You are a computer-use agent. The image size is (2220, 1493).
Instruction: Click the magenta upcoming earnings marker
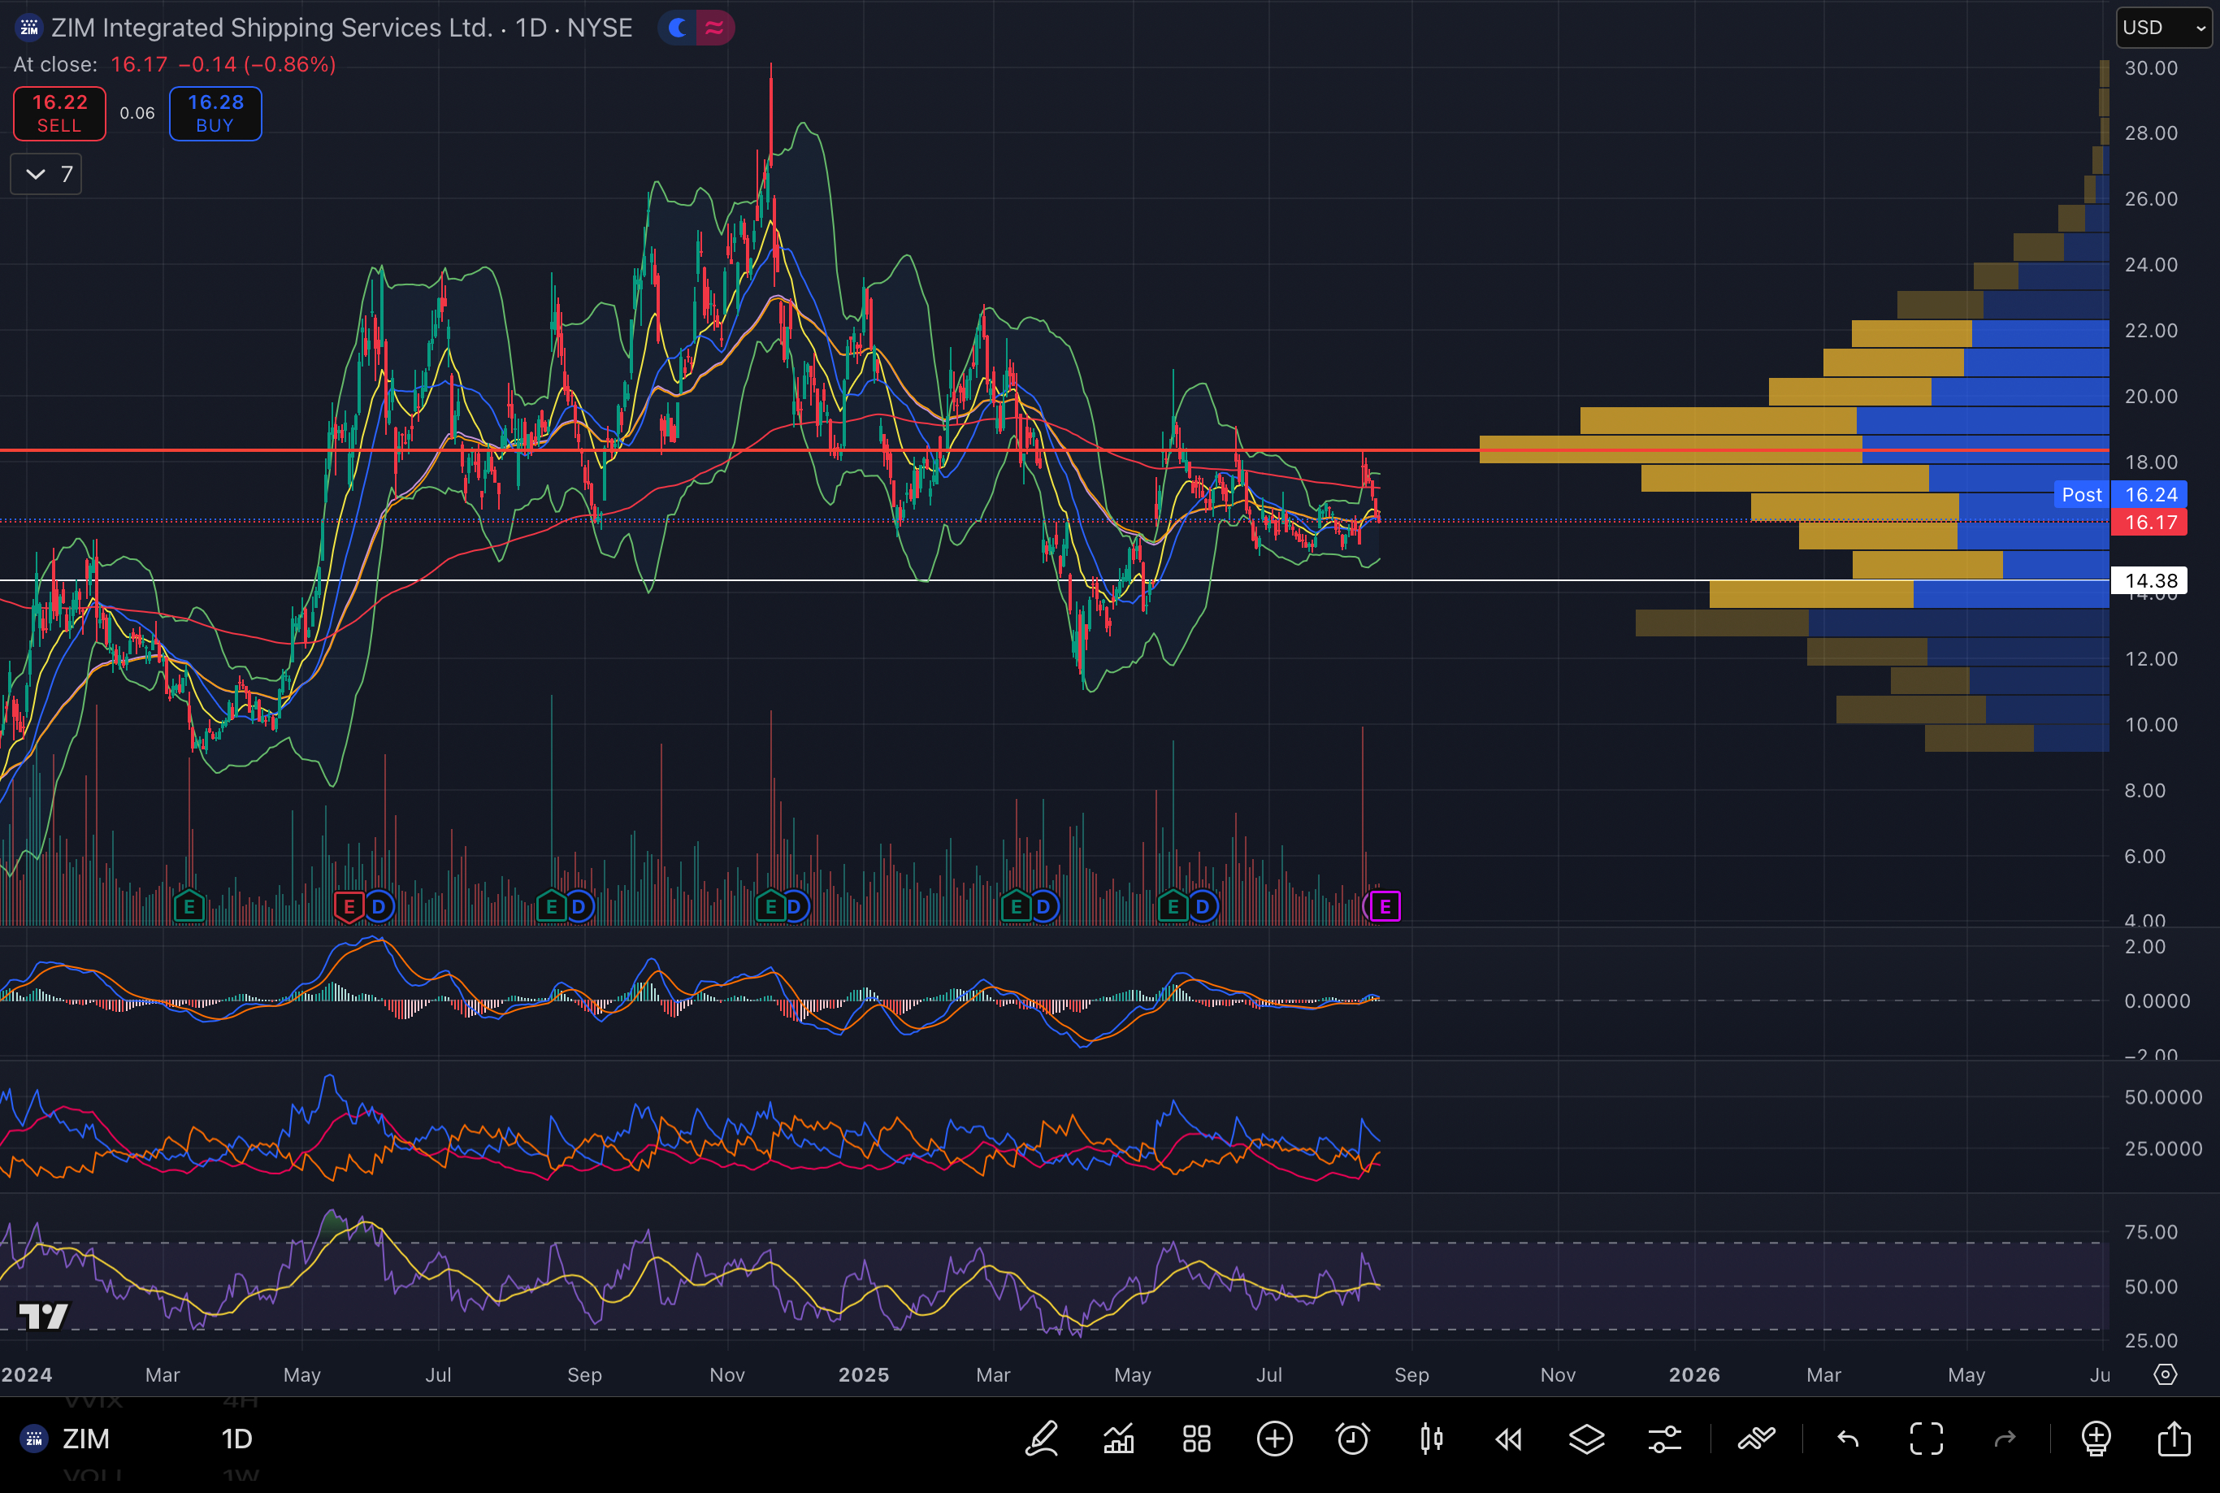coord(1384,906)
